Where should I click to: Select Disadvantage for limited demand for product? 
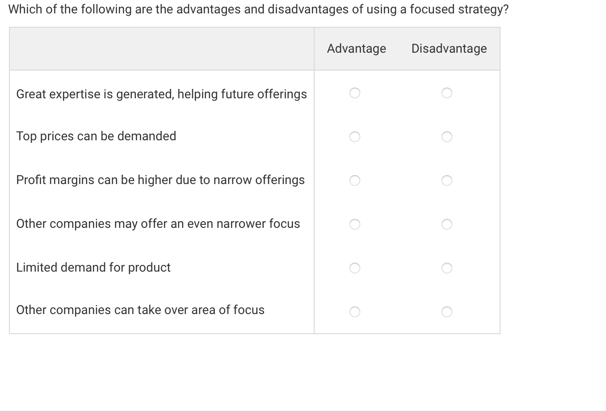coord(447,268)
